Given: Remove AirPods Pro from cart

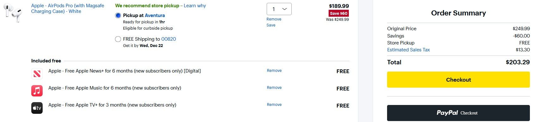Looking at the screenshot, I should 274,19.
